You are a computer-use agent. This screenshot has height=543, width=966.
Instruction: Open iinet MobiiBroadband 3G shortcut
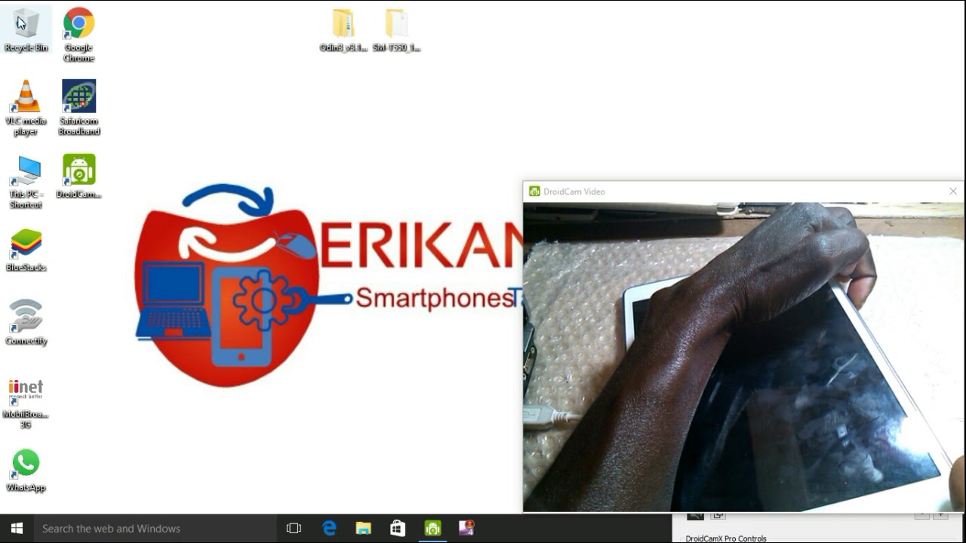click(26, 403)
